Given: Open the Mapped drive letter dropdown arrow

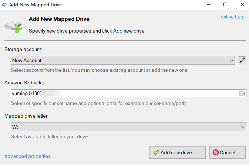Looking at the screenshot, I should [x=243, y=127].
